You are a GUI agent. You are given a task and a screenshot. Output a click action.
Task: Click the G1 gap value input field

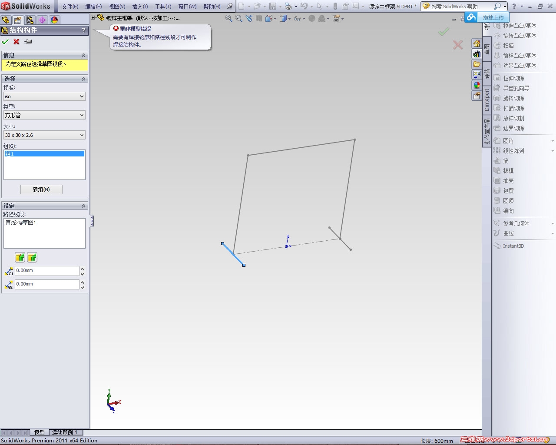(47, 271)
